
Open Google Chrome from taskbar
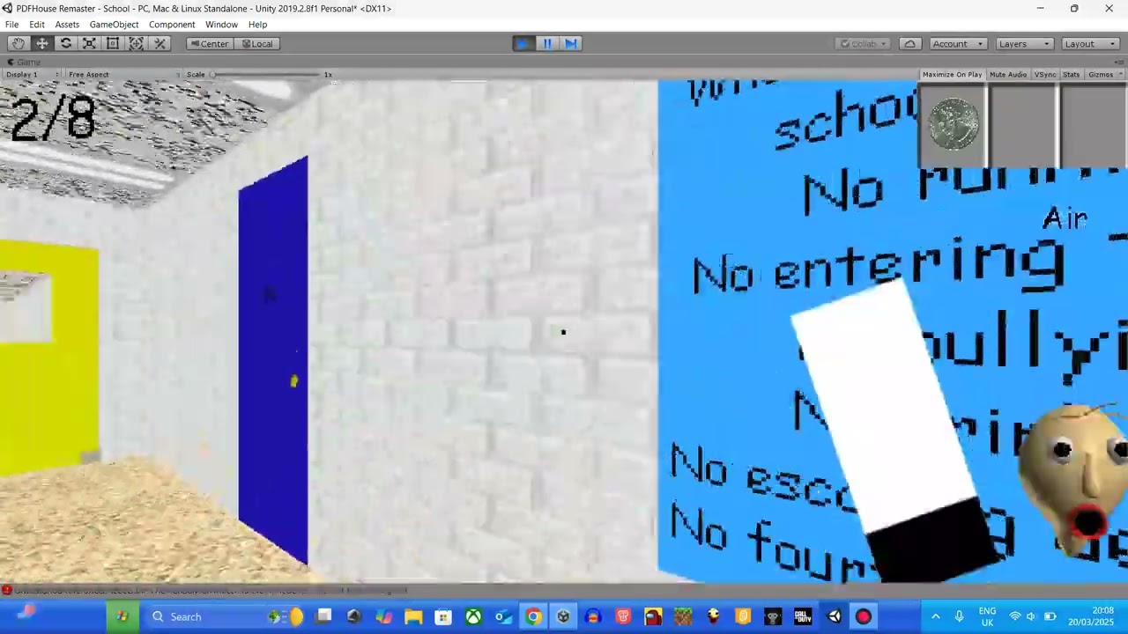[533, 616]
